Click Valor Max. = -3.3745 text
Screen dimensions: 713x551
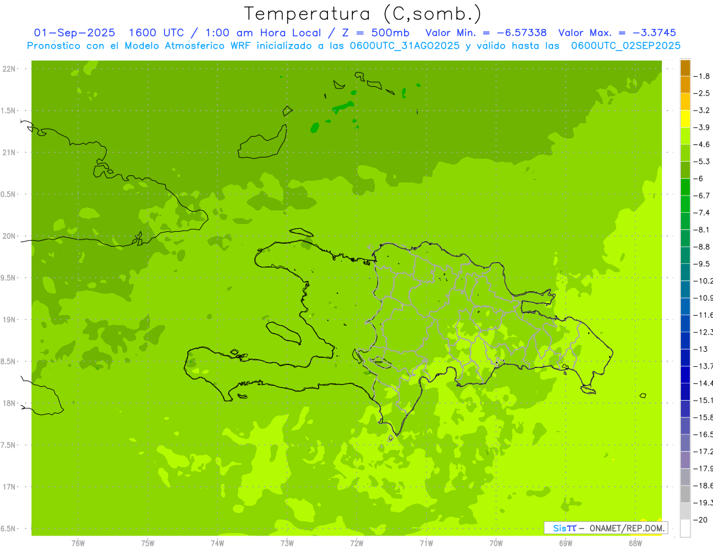(617, 33)
